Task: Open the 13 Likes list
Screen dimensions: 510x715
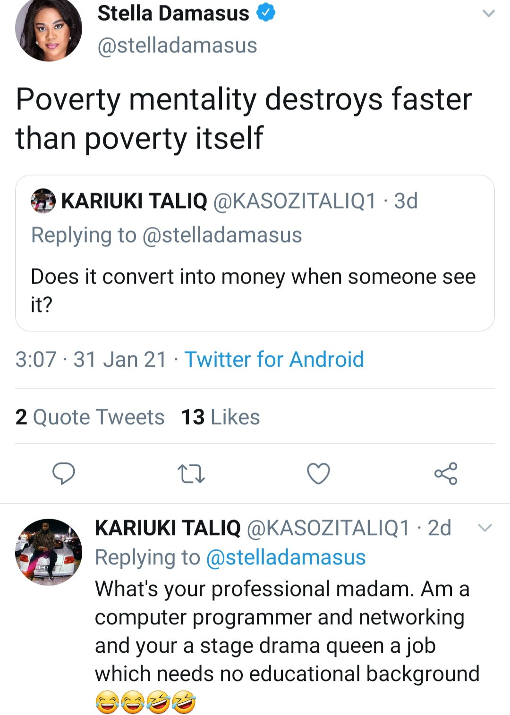Action: click(220, 417)
